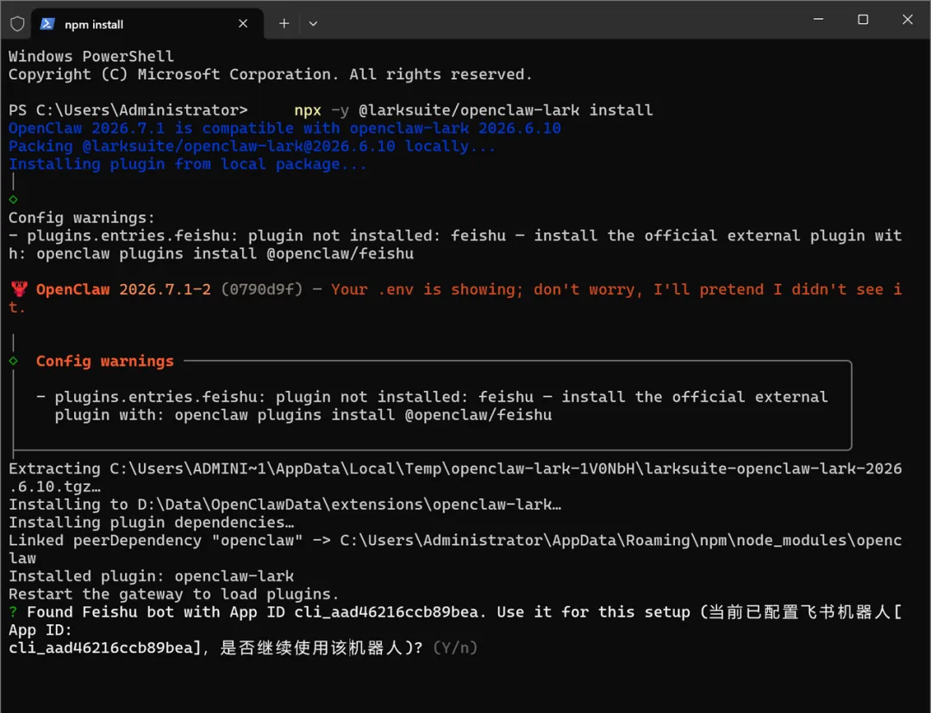
Task: Close the npm install tab
Action: [x=243, y=24]
